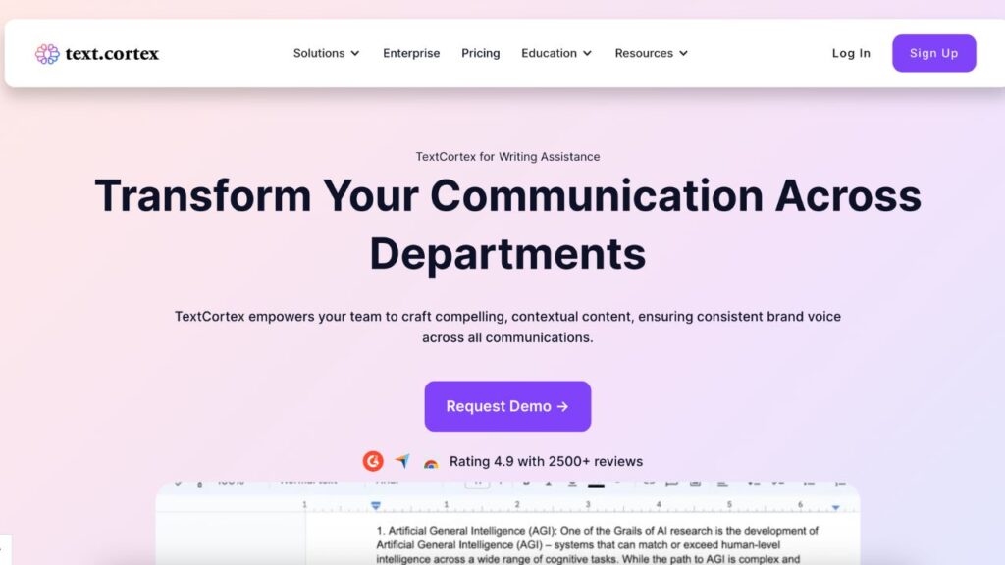Expand the Solutions dropdown menu
This screenshot has width=1005, height=565.
point(326,53)
